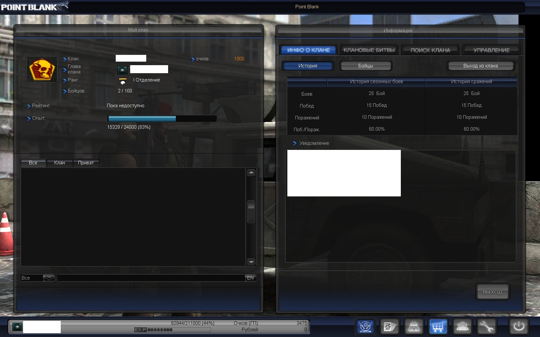
Task: Open the shopping cart store icon
Action: 438,327
